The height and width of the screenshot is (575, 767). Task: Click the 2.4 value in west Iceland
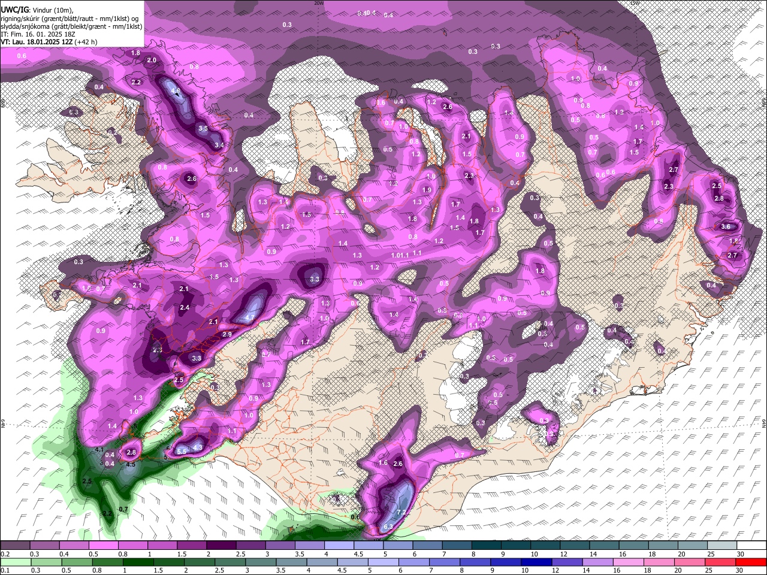tap(185, 308)
